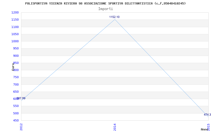211x132 pixels.
Task: Click the 1050 y-axis tick label
Action: pyautogui.click(x=15, y=34)
